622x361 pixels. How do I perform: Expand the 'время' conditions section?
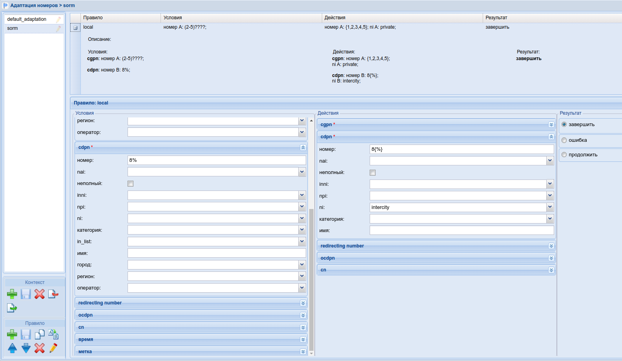pyautogui.click(x=303, y=339)
